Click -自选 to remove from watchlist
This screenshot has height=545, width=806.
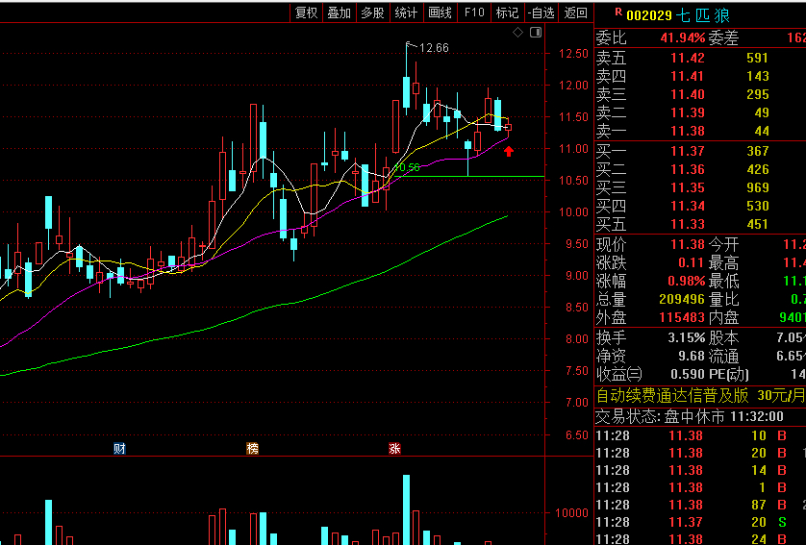coord(542,12)
